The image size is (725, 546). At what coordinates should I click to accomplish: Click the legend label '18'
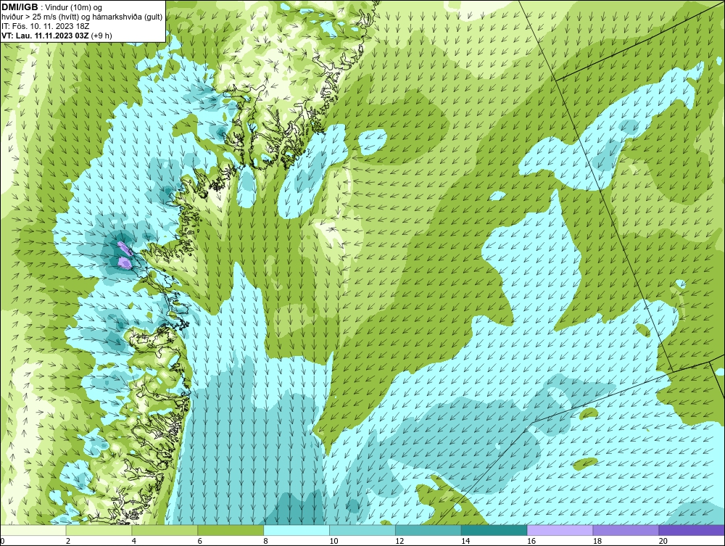click(x=597, y=541)
